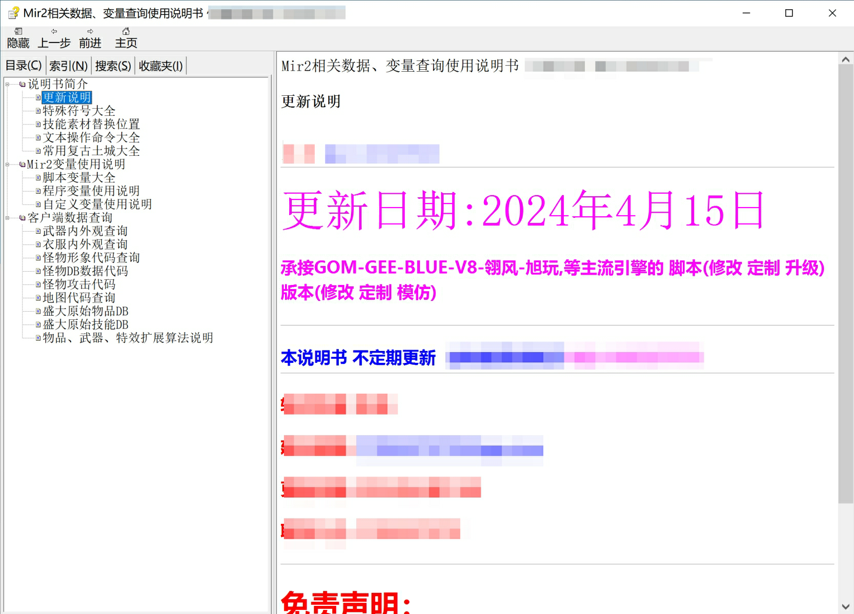Click the page icon beside 盛大原始物品DB
Image resolution: width=854 pixels, height=614 pixels.
(38, 311)
